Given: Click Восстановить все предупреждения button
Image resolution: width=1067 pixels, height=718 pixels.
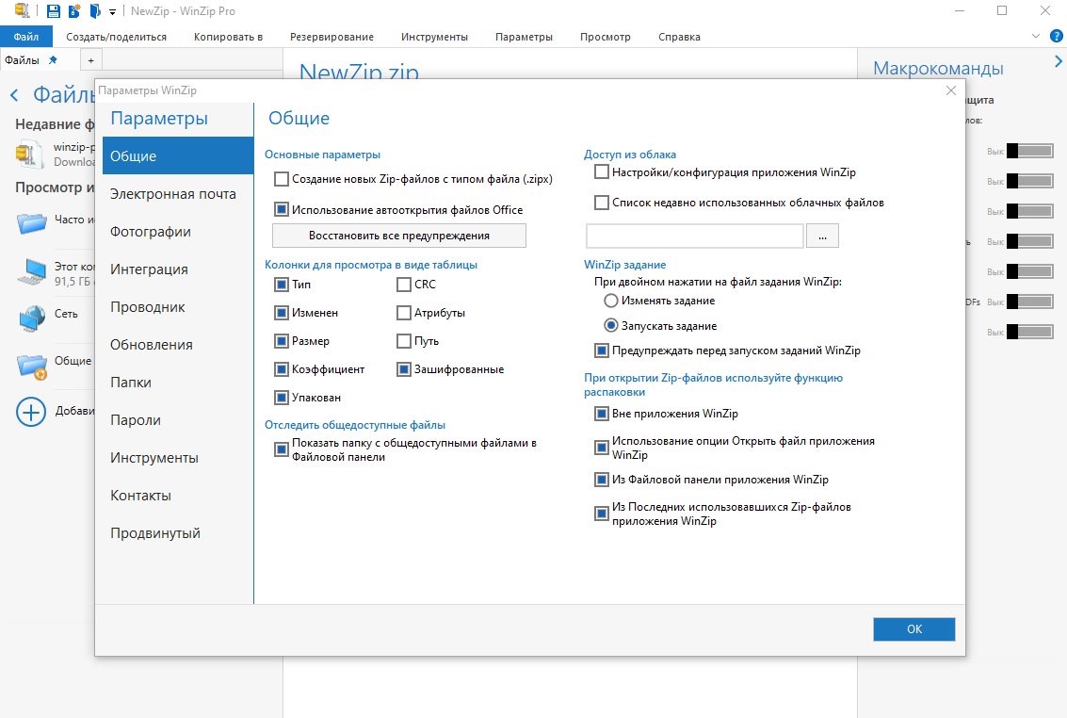Looking at the screenshot, I should (398, 236).
